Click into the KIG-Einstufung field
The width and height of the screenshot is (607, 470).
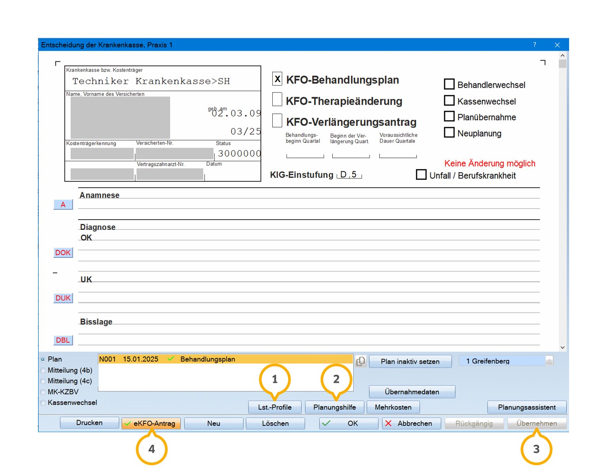pyautogui.click(x=349, y=175)
